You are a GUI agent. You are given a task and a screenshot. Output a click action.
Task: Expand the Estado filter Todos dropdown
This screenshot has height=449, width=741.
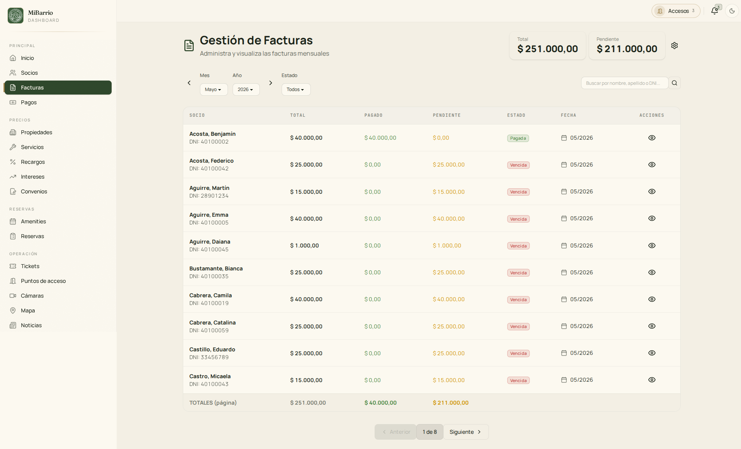(296, 89)
